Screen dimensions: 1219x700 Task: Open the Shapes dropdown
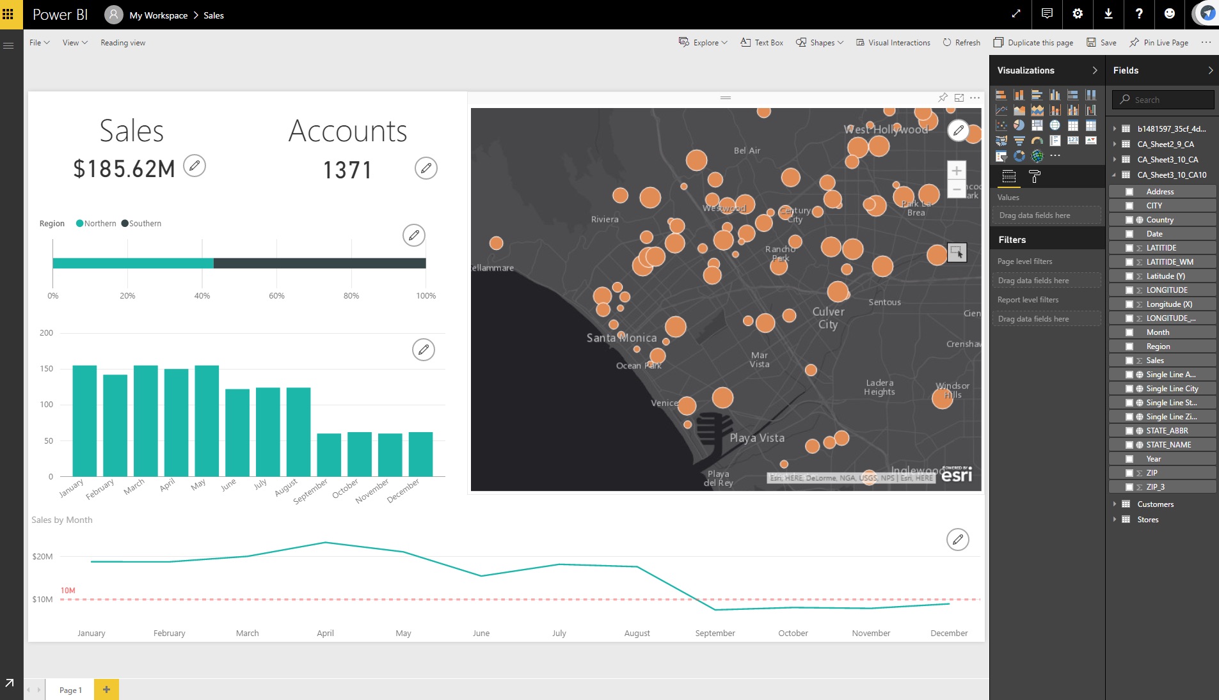(820, 43)
